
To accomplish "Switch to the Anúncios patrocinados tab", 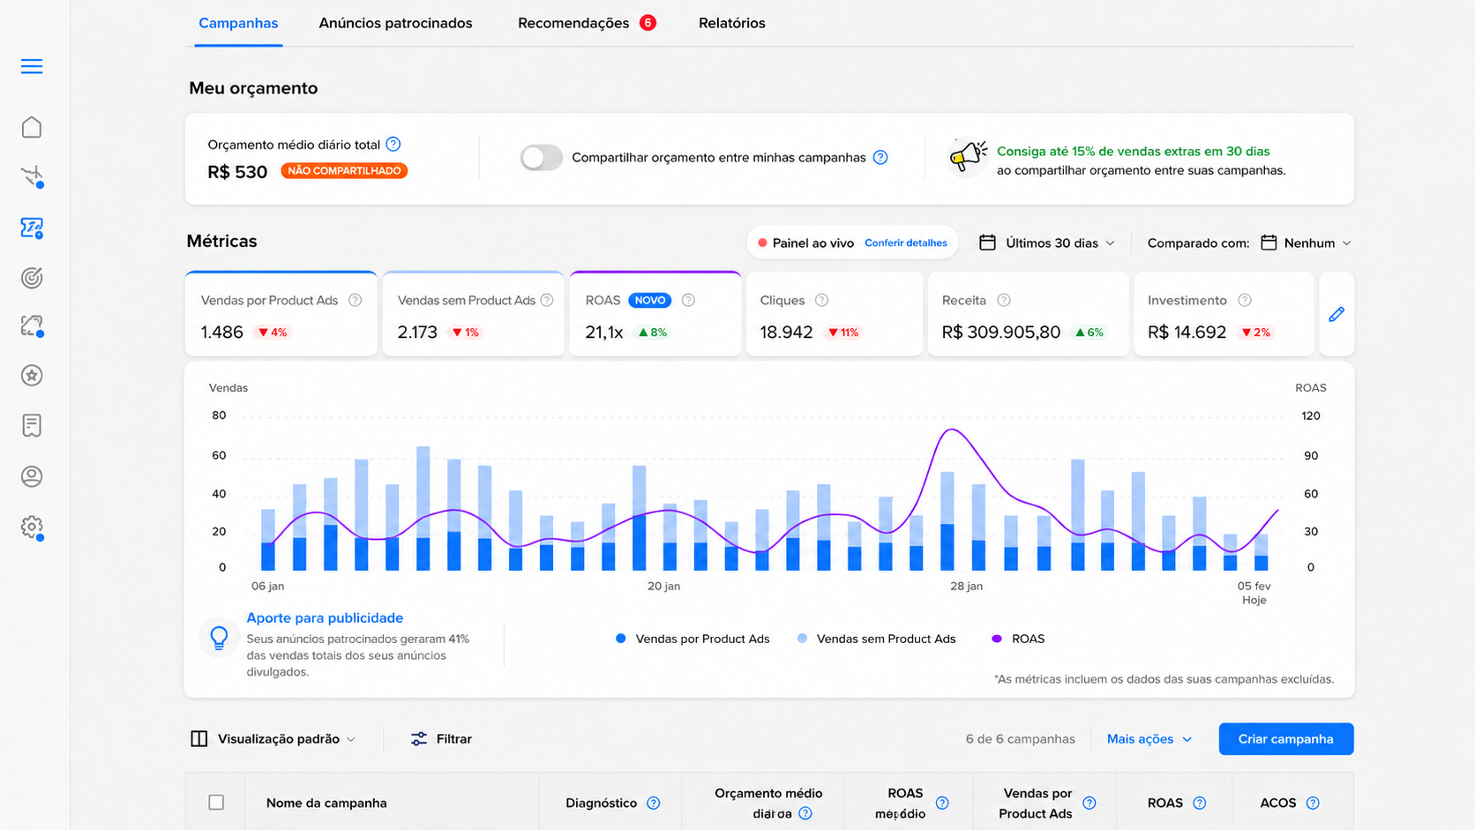I will pos(395,23).
